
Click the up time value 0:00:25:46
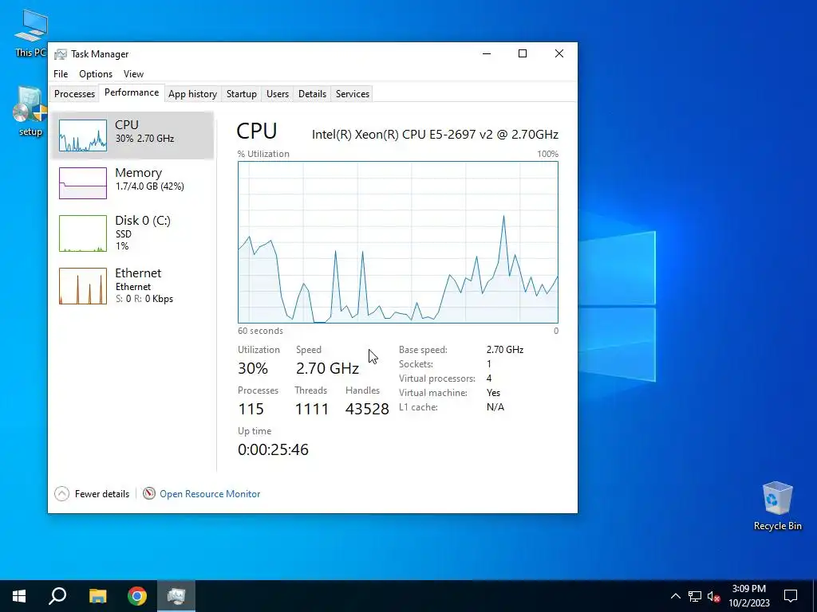[x=273, y=449]
